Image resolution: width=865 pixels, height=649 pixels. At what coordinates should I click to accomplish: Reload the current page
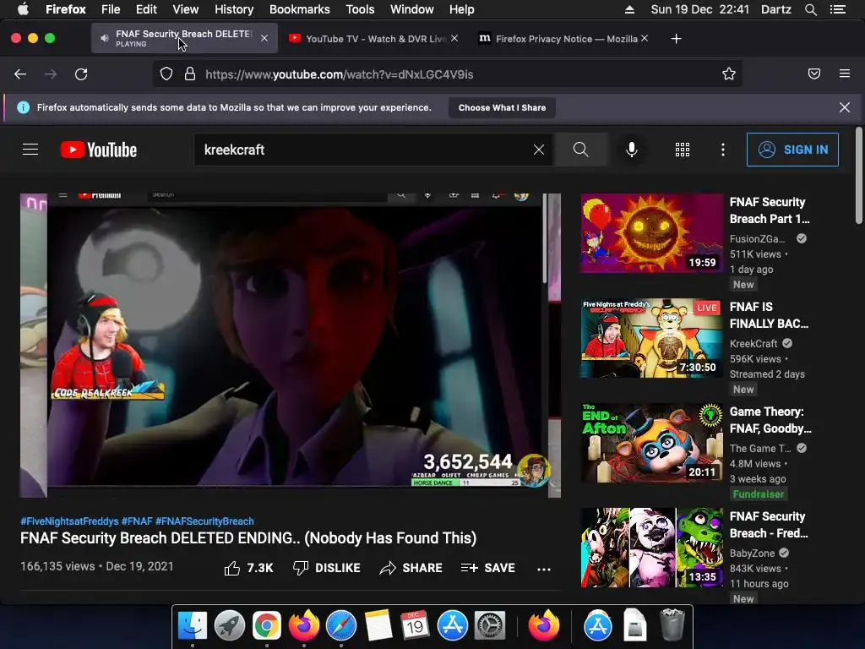[81, 74]
